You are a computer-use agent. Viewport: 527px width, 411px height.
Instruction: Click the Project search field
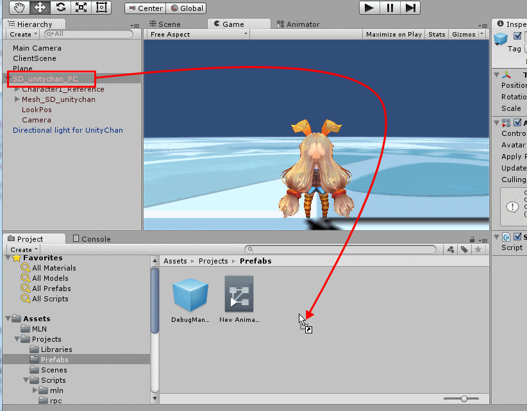point(340,249)
